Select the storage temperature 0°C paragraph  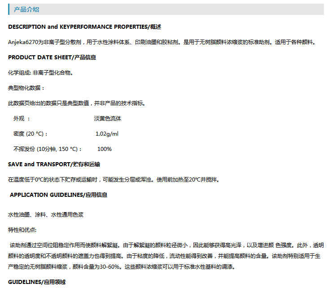[114, 179]
